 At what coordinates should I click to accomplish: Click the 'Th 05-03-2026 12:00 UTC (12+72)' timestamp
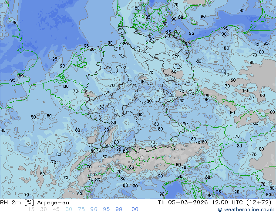(215, 203)
